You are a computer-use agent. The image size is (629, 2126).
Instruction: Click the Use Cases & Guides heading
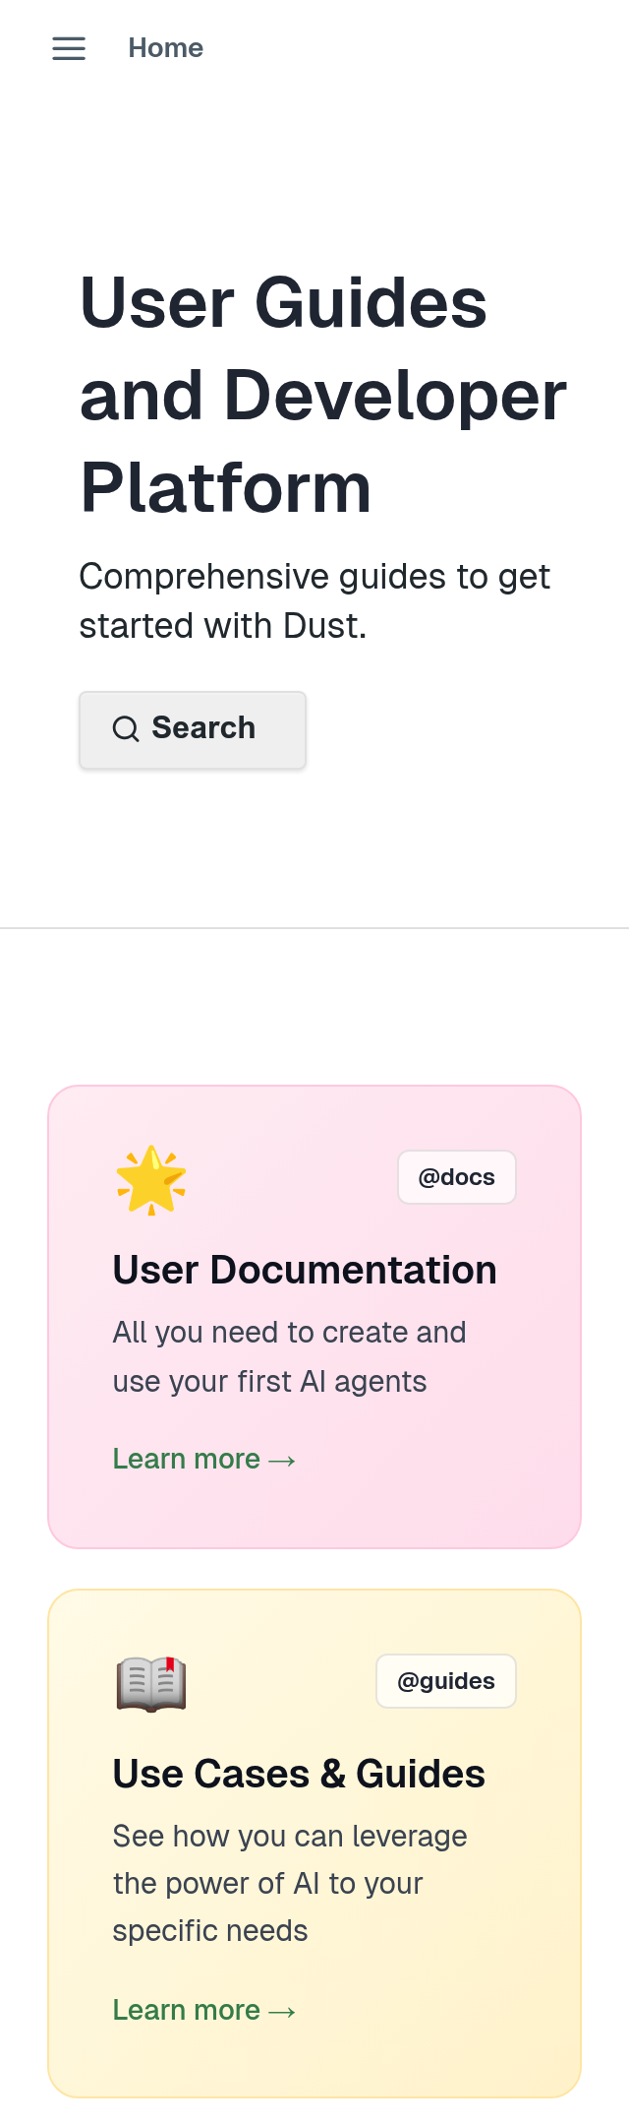[299, 1773]
